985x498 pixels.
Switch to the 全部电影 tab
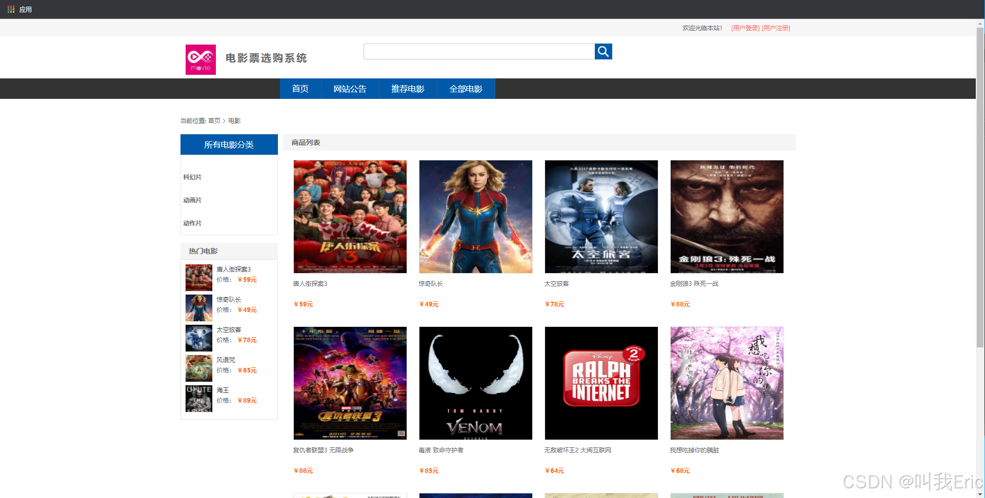point(466,89)
